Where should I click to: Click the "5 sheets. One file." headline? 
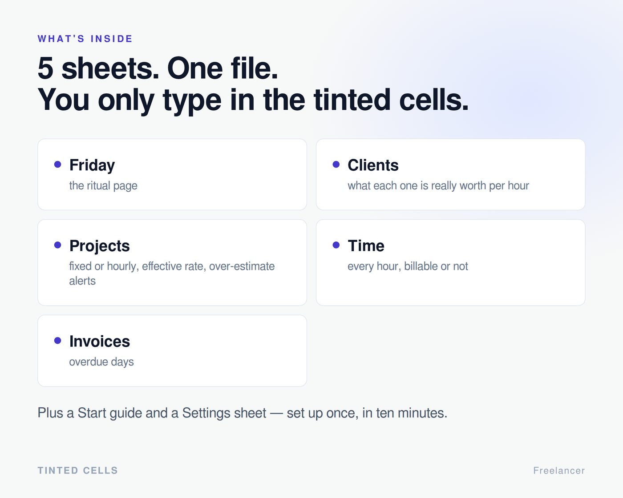click(x=158, y=69)
